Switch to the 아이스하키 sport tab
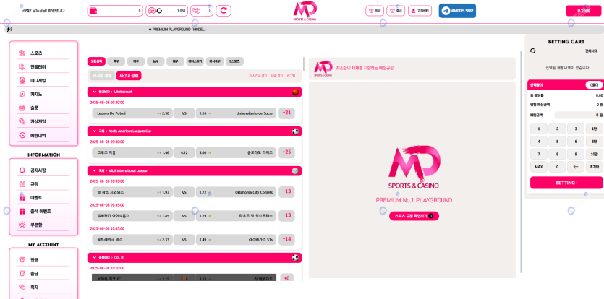 point(195,61)
